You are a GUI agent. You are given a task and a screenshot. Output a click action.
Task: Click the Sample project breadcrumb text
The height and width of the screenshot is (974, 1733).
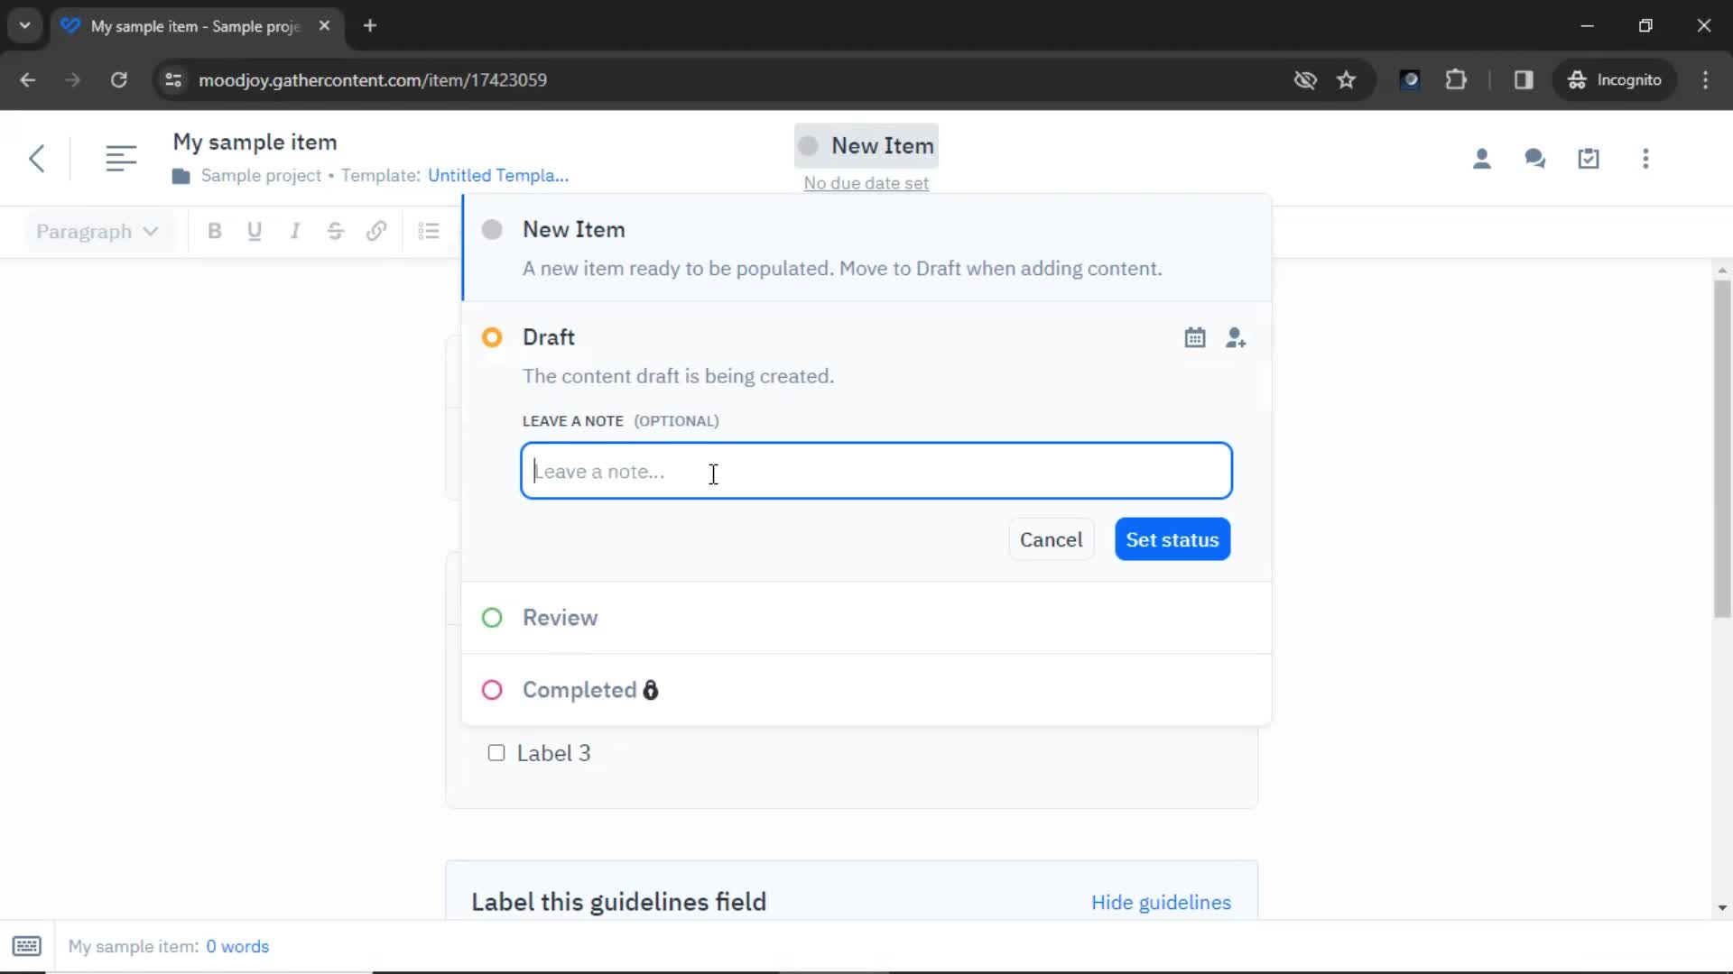click(x=261, y=176)
